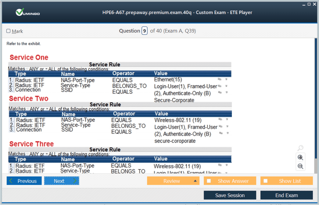This screenshot has height=205, width=319.
Task: Click the zoom out magnifier icon
Action: tap(300, 166)
